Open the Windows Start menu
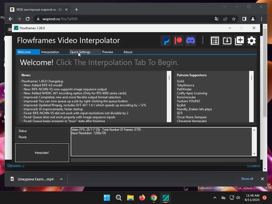This screenshot has height=204, width=272. [107, 198]
